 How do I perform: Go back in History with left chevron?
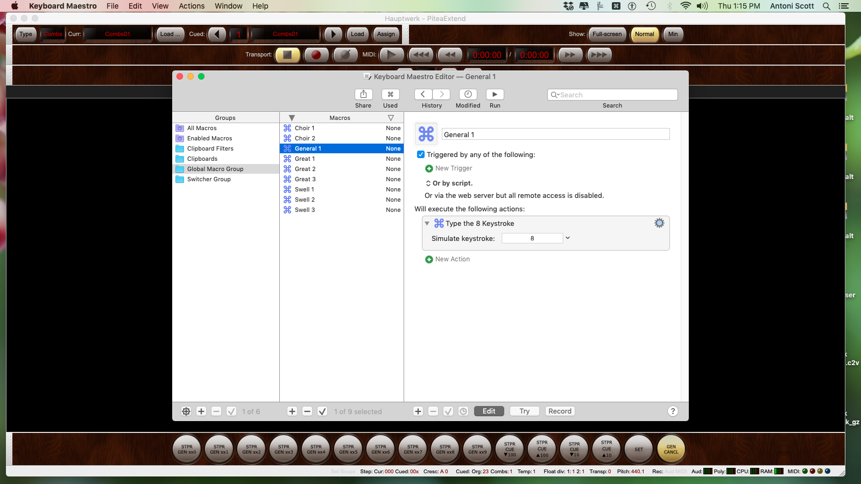click(423, 94)
